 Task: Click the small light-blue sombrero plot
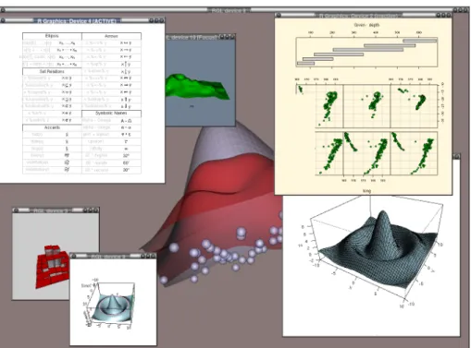113,307
